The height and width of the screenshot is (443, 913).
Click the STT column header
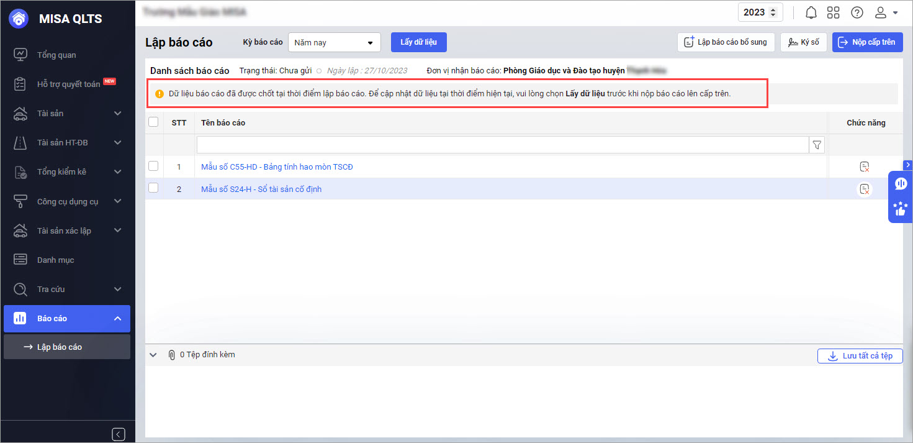pyautogui.click(x=179, y=122)
